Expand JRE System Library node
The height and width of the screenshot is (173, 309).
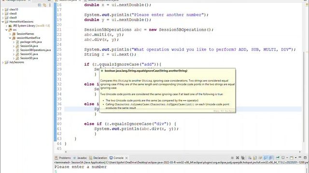pyautogui.click(x=6, y=25)
